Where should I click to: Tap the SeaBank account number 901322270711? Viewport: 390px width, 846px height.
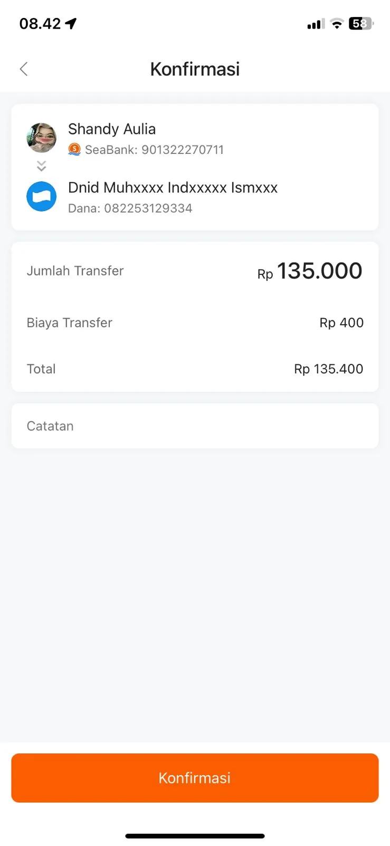[183, 150]
